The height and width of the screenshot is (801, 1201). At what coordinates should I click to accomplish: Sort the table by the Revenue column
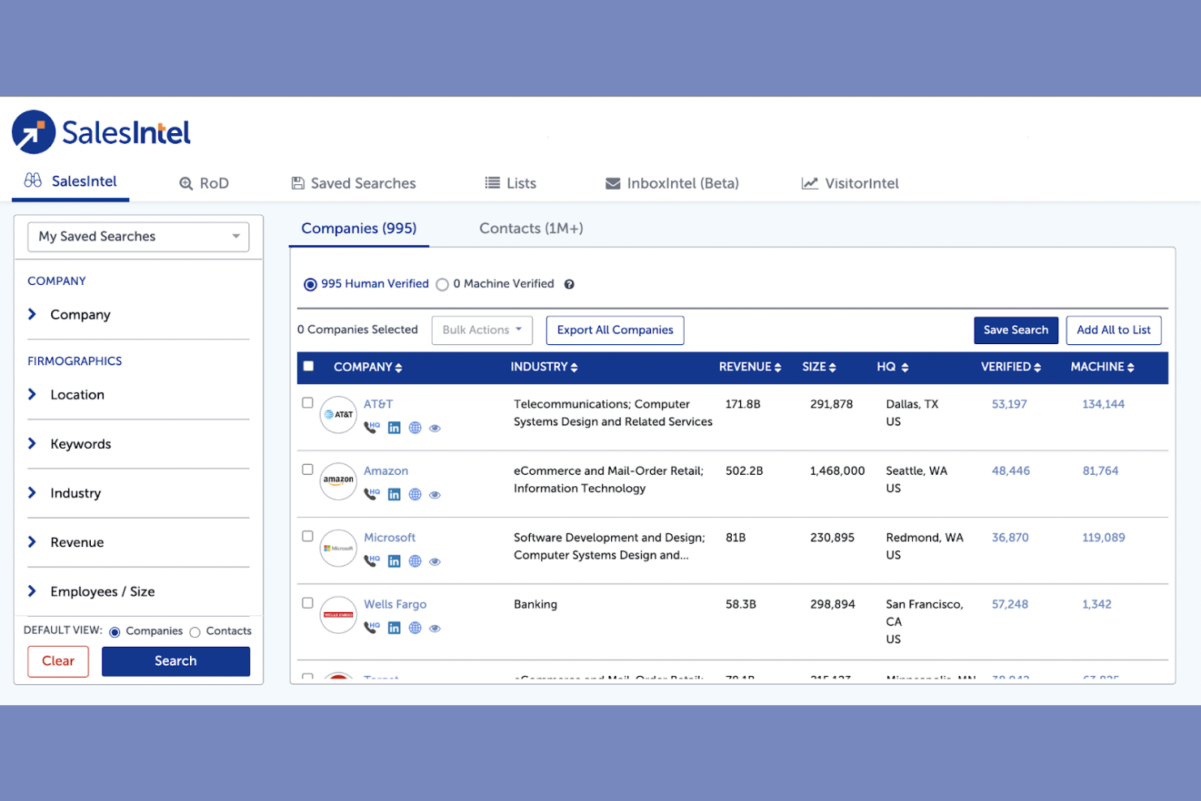(x=749, y=367)
